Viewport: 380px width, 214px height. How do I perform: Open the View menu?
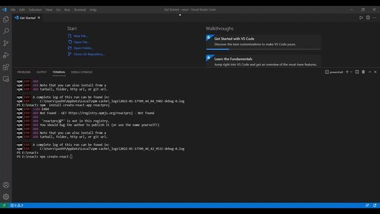tap(49, 10)
